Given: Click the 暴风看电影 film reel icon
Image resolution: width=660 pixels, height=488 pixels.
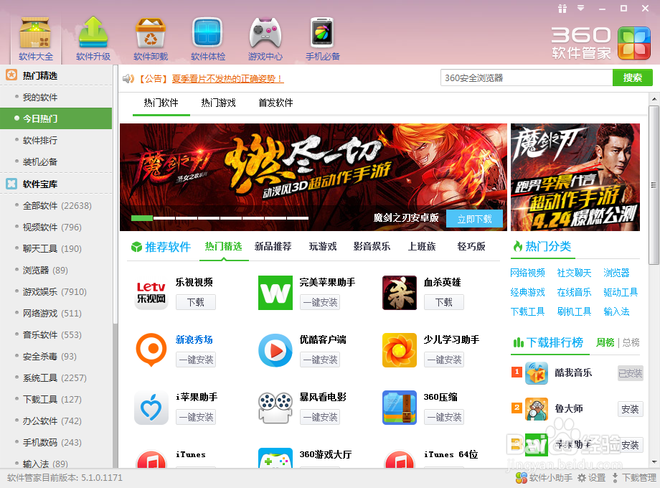Looking at the screenshot, I should [275, 408].
